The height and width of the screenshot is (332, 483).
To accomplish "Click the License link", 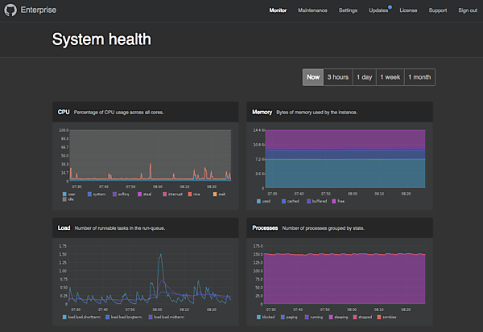I will click(409, 10).
